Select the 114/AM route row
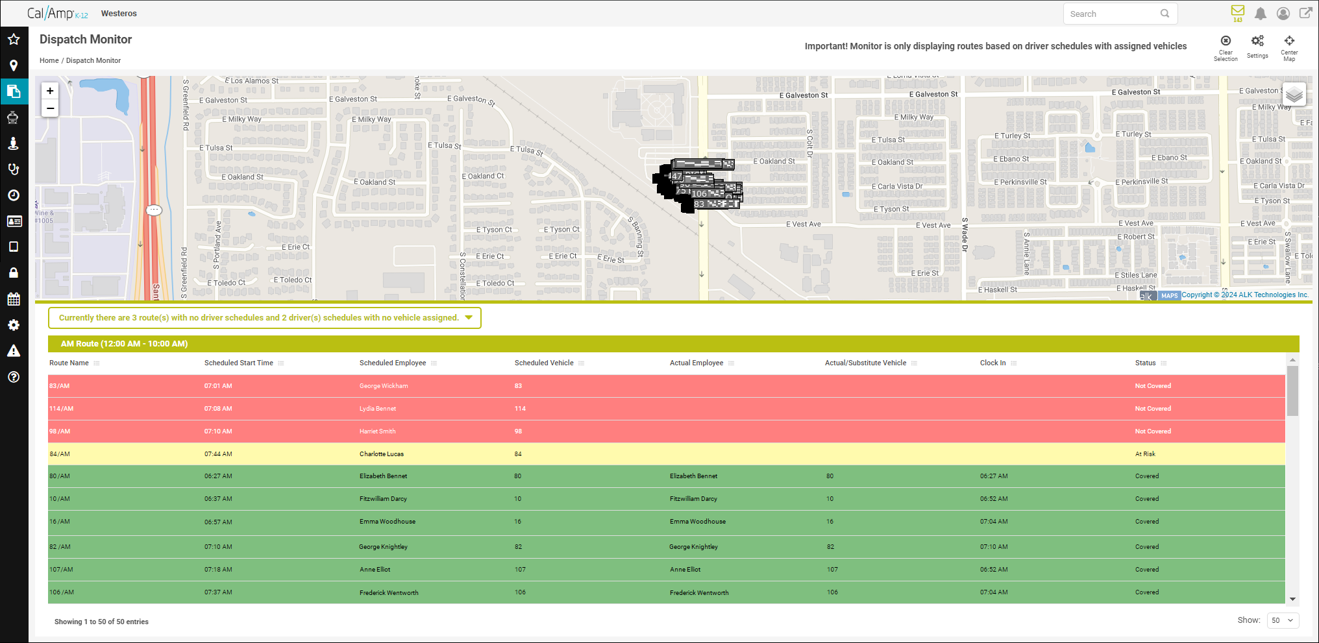The height and width of the screenshot is (643, 1319). (667, 409)
